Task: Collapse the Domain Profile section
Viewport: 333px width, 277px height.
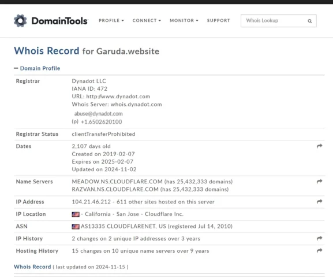Action: [x=37, y=68]
